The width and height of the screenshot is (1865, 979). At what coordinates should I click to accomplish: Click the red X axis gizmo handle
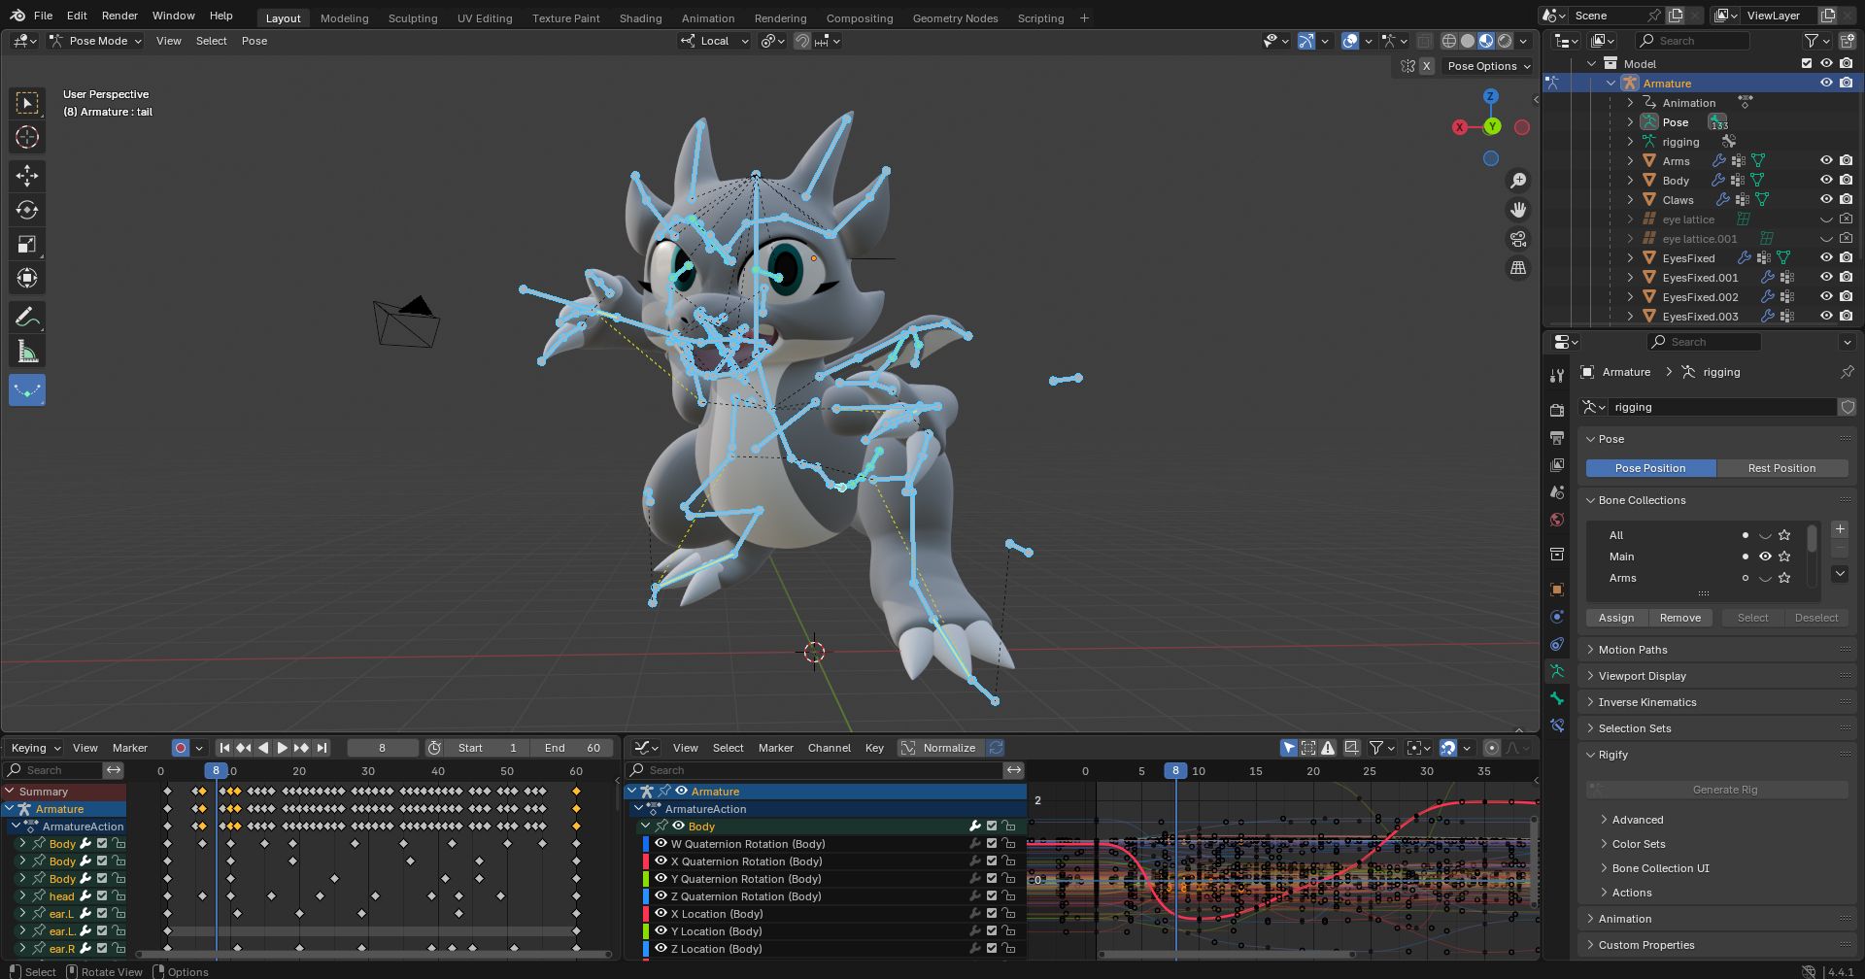click(1459, 127)
